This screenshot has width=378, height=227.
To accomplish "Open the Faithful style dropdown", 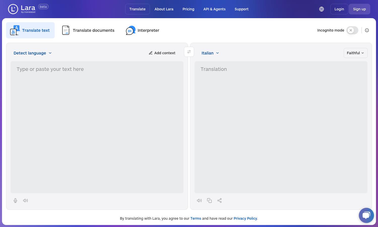I will (x=356, y=53).
